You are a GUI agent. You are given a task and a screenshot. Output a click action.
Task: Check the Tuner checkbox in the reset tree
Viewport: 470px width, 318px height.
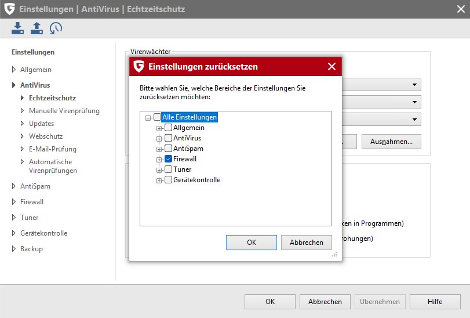169,169
